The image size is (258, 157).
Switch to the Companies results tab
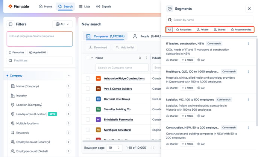[x=105, y=36]
